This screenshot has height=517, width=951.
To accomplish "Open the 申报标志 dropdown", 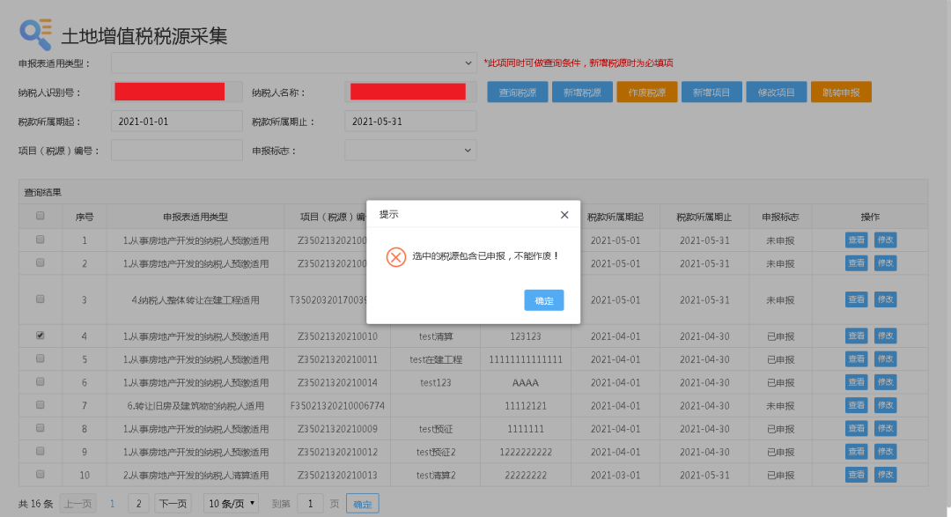I will (x=409, y=150).
